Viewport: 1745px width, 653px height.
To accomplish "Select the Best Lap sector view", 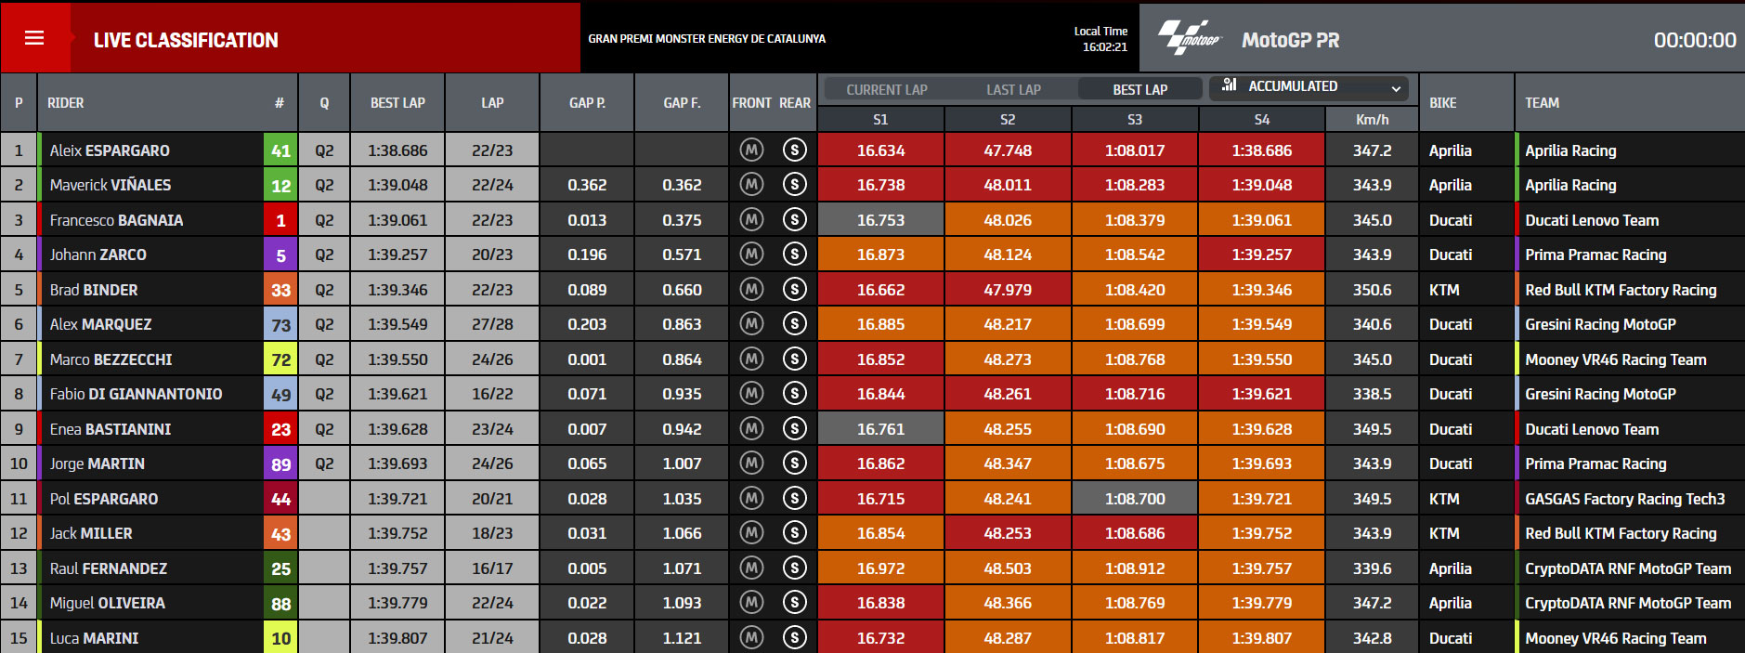I will point(1140,89).
